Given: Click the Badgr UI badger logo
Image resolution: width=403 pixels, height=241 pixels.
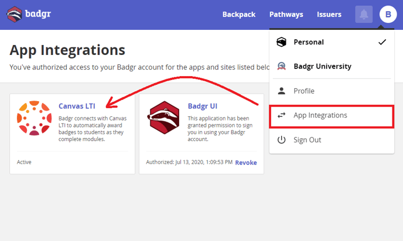Looking at the screenshot, I should pos(164,118).
